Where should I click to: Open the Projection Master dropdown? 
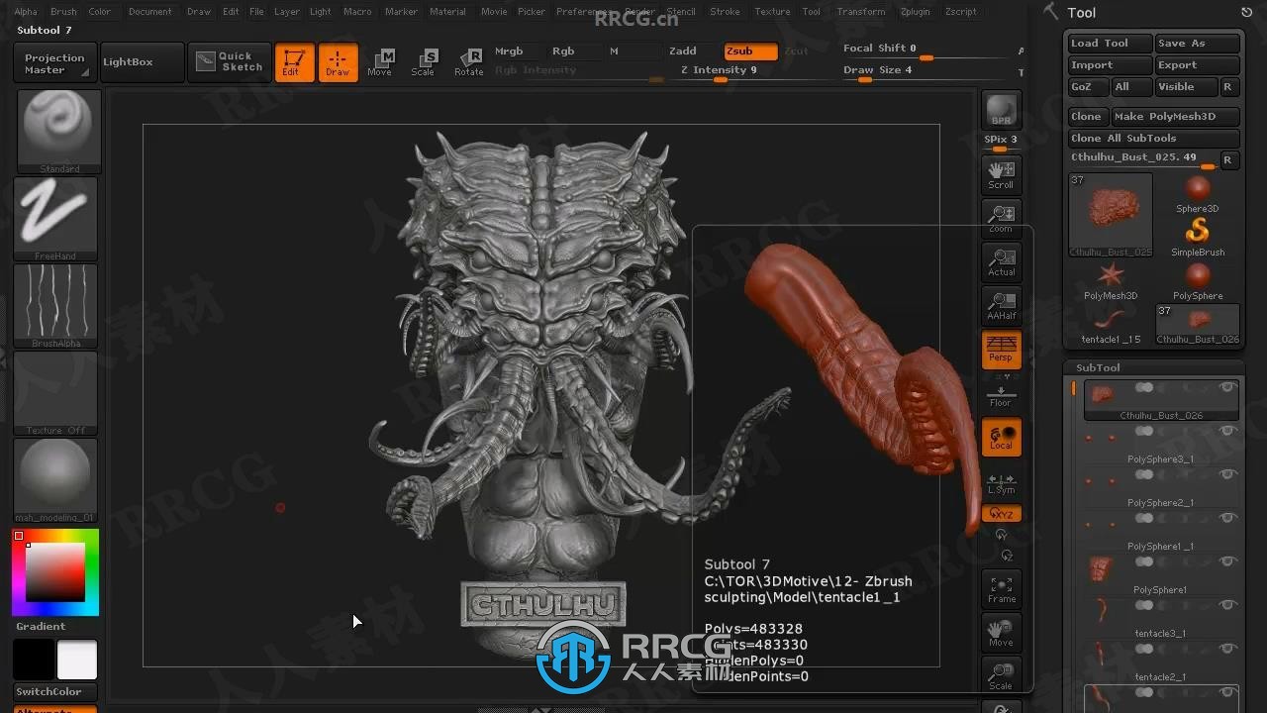click(x=55, y=62)
